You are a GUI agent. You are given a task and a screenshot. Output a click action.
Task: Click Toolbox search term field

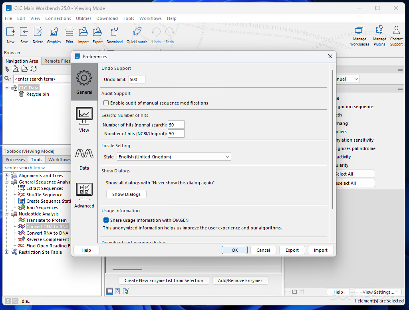click(x=37, y=168)
